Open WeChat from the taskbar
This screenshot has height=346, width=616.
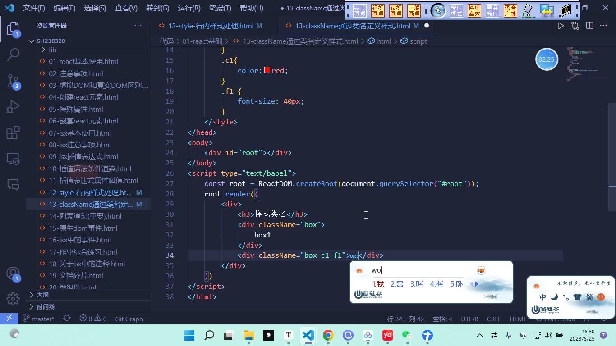(408, 335)
